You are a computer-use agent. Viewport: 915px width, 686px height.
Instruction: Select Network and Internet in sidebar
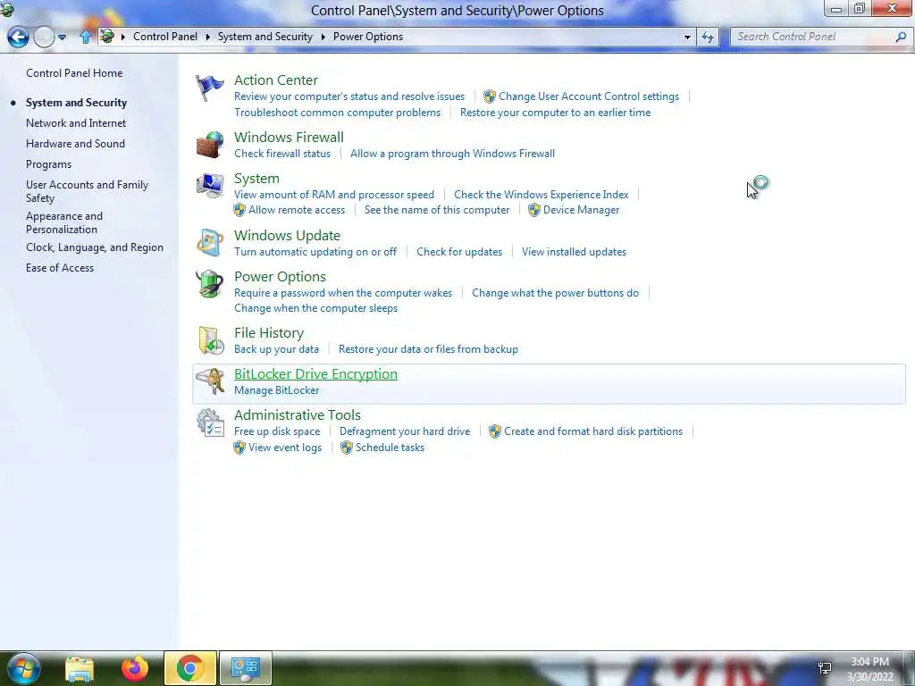point(76,123)
